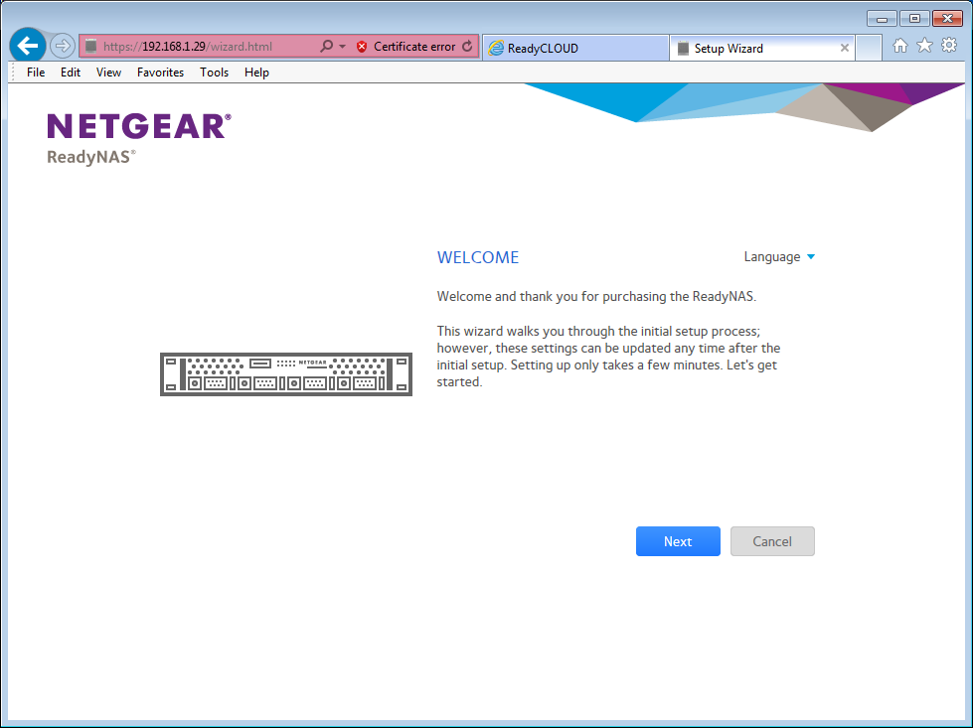Open the Language dropdown
Image resolution: width=973 pixels, height=728 pixels.
[780, 256]
